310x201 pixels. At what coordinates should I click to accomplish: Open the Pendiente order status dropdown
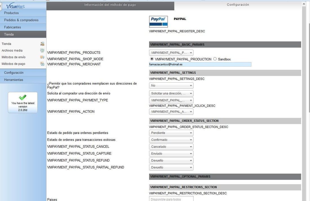171,133
